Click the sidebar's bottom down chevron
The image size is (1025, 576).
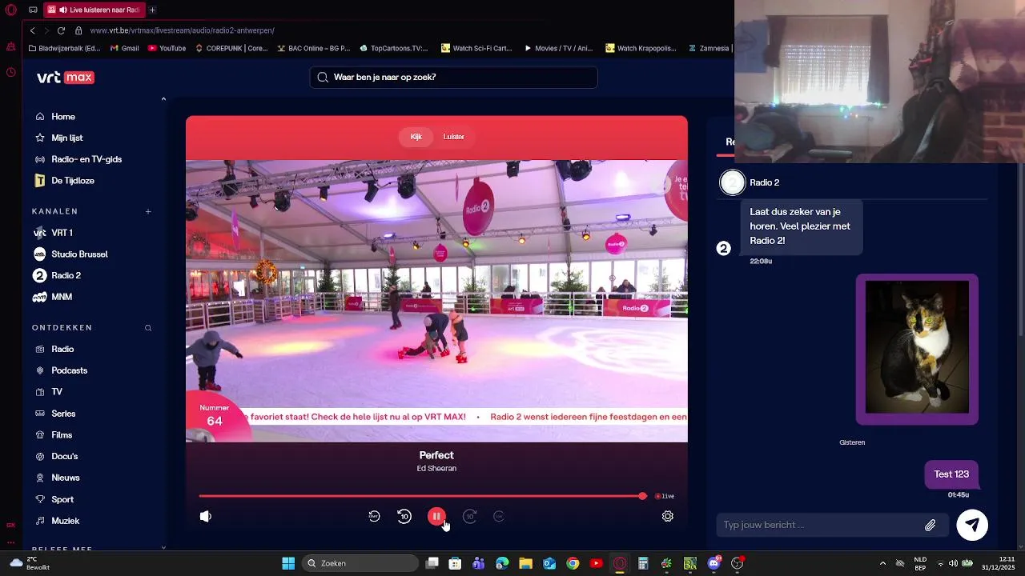point(163,547)
